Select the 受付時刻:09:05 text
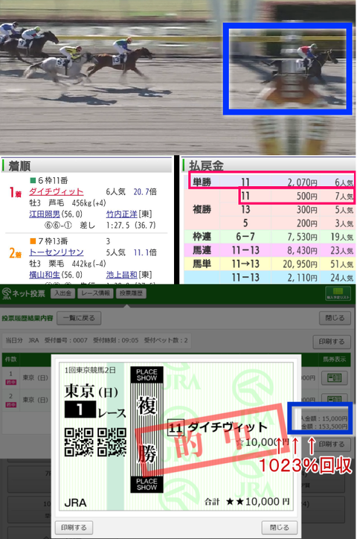The image size is (357, 539). click(116, 340)
